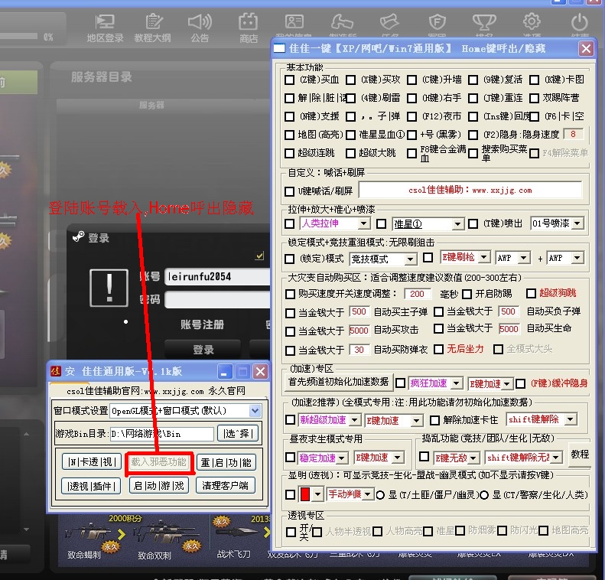The width and height of the screenshot is (605, 580).
Task: Click the glove crafting icon in the top toolbar
Action: click(x=342, y=22)
